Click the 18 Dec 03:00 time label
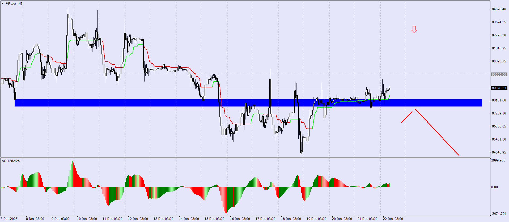 click(291, 219)
